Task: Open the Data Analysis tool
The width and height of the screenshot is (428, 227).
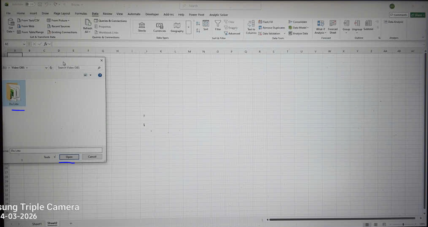Action: tap(394, 22)
